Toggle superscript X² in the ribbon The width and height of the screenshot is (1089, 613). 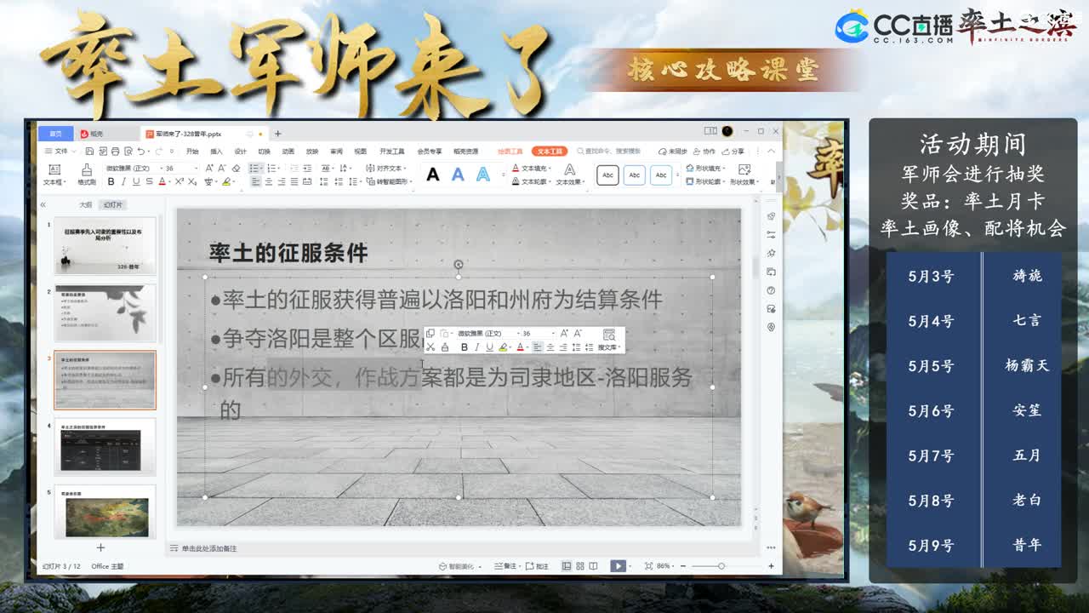[180, 181]
